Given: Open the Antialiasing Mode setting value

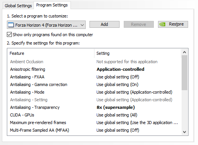Looking at the screenshot, I should (x=134, y=92).
